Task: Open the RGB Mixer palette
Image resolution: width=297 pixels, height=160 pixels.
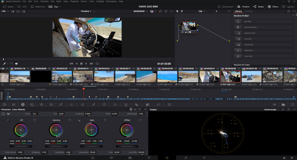Action: coord(41,105)
